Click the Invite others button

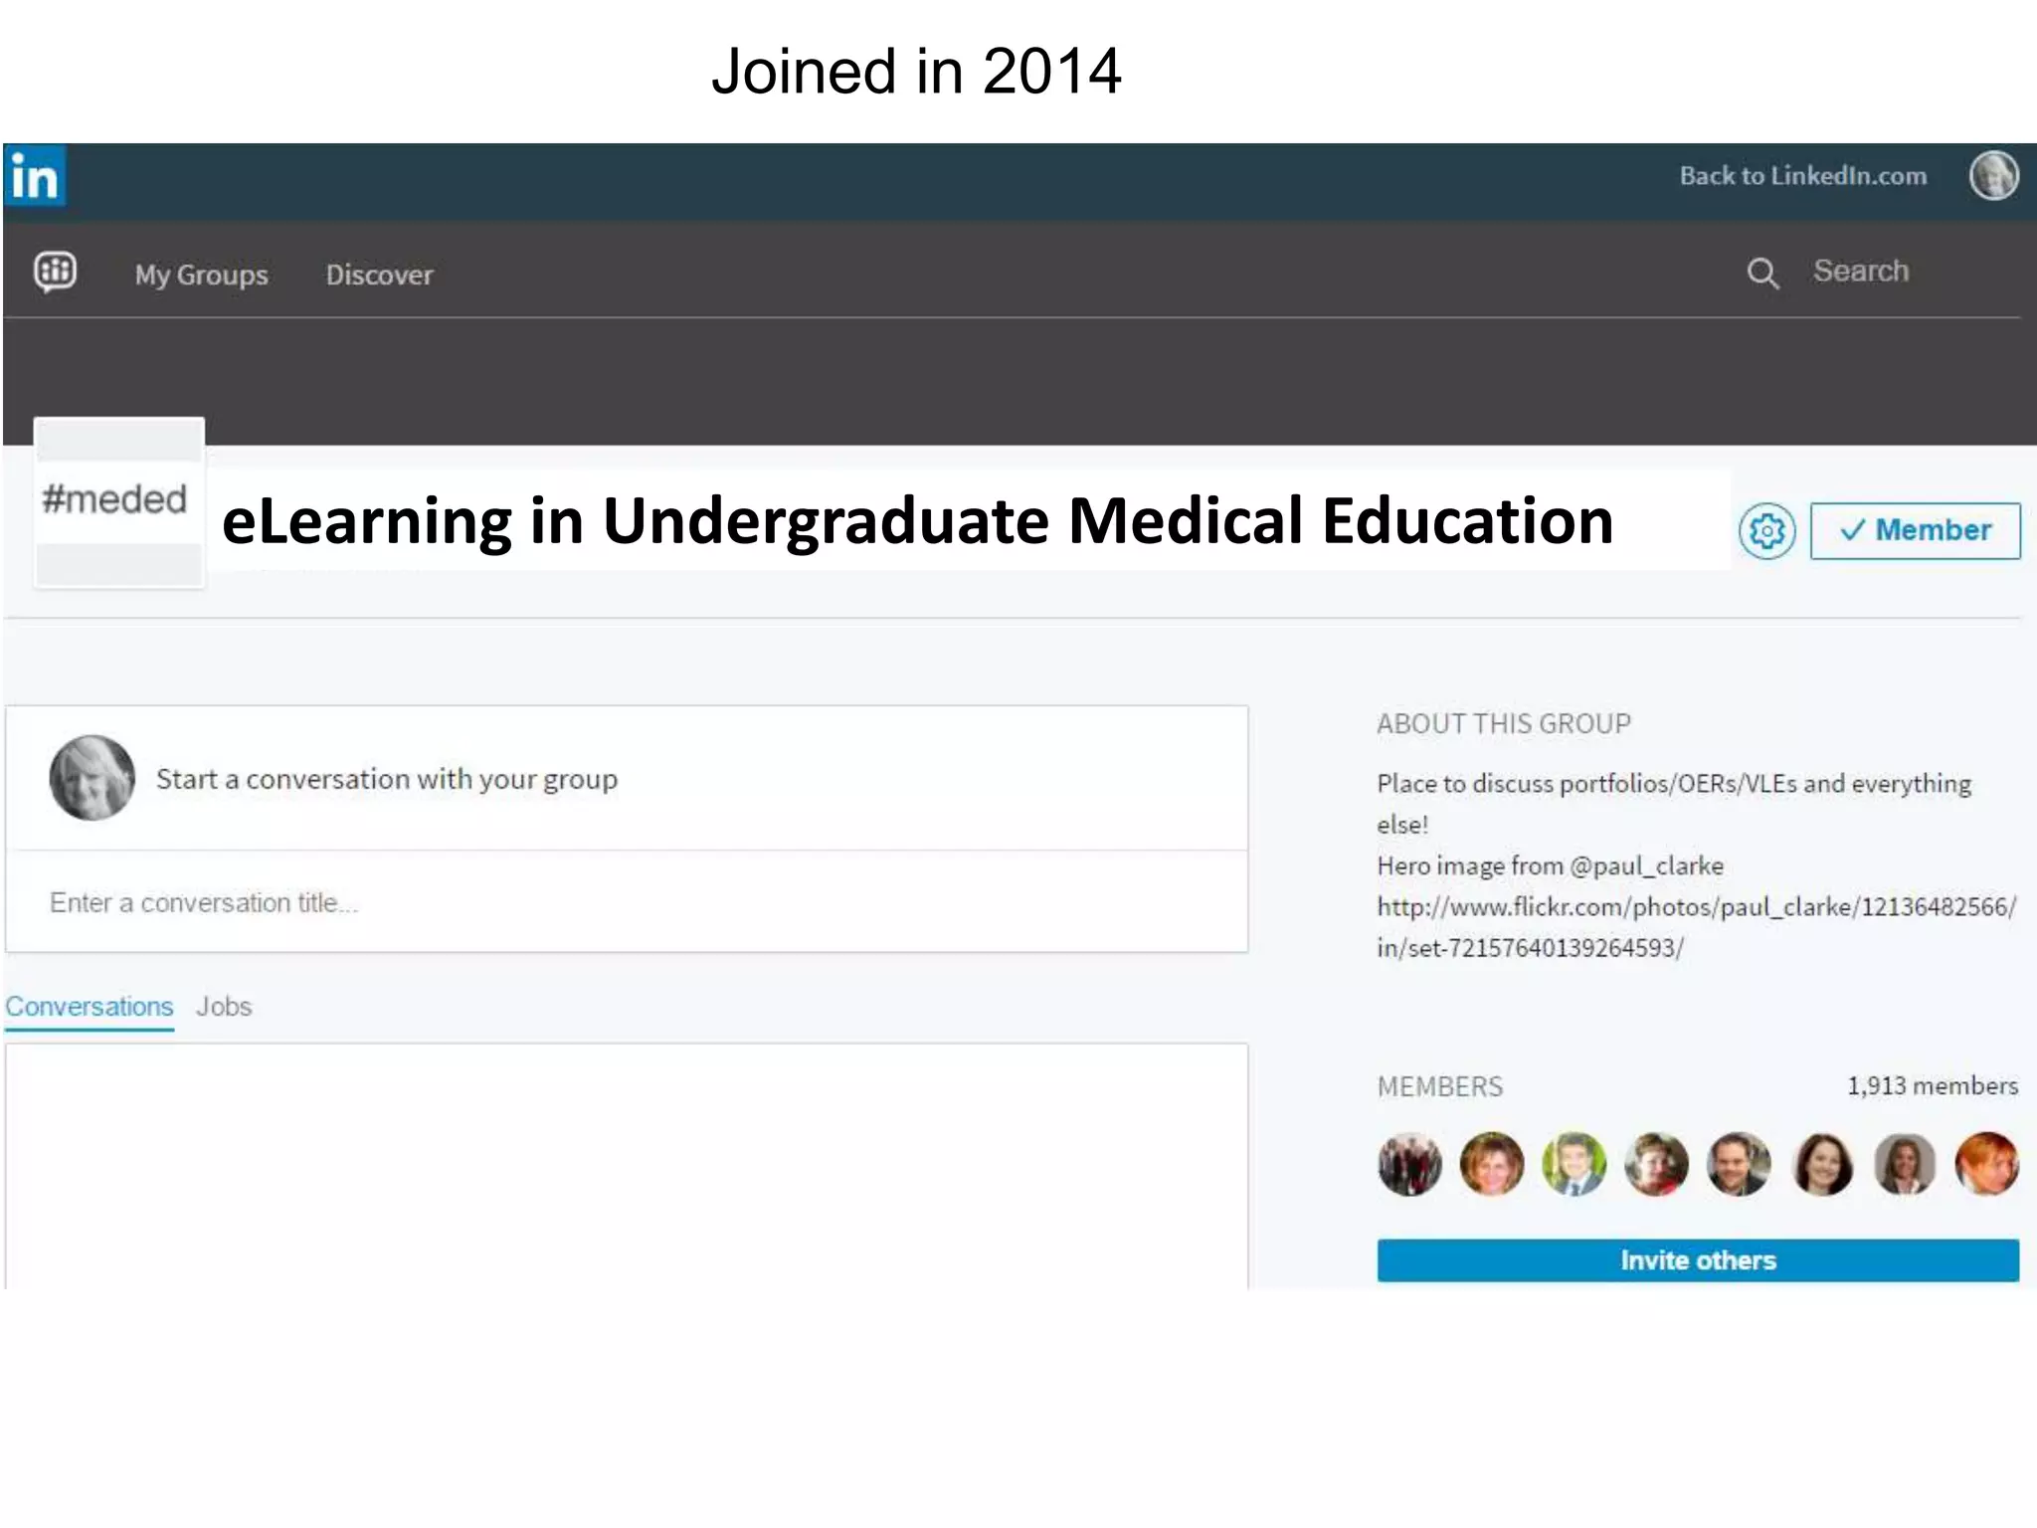click(1698, 1260)
